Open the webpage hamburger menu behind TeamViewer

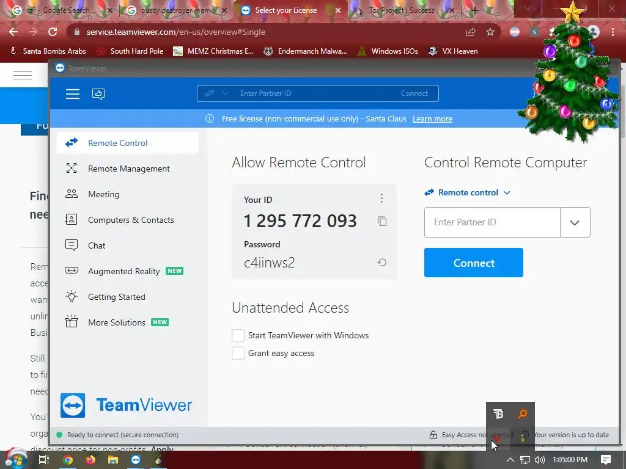pyautogui.click(x=23, y=75)
